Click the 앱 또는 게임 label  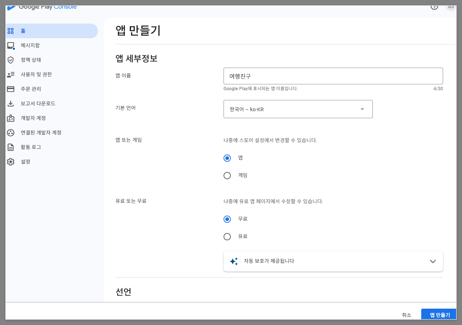coord(129,140)
